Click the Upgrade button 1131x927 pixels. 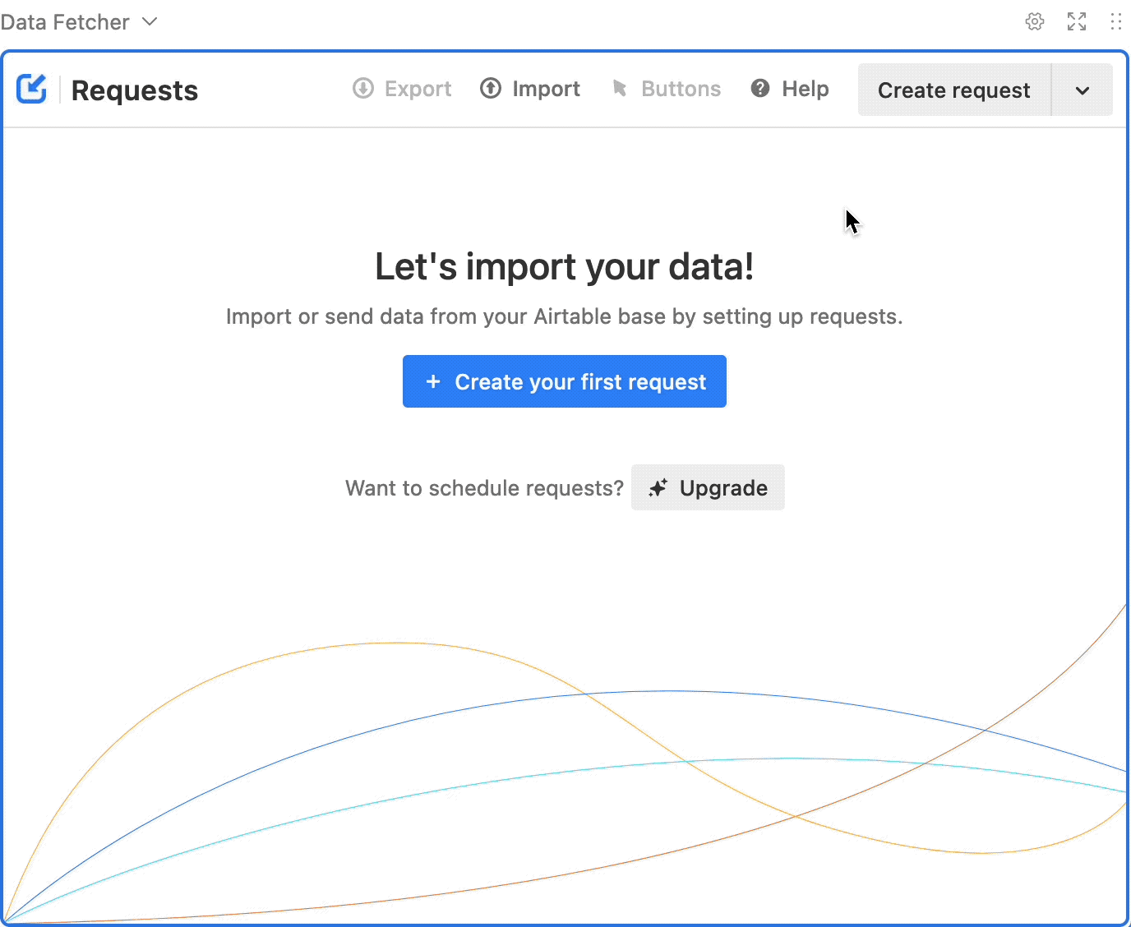pyautogui.click(x=708, y=488)
